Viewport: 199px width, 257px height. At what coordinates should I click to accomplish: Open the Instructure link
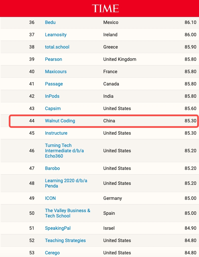click(56, 133)
